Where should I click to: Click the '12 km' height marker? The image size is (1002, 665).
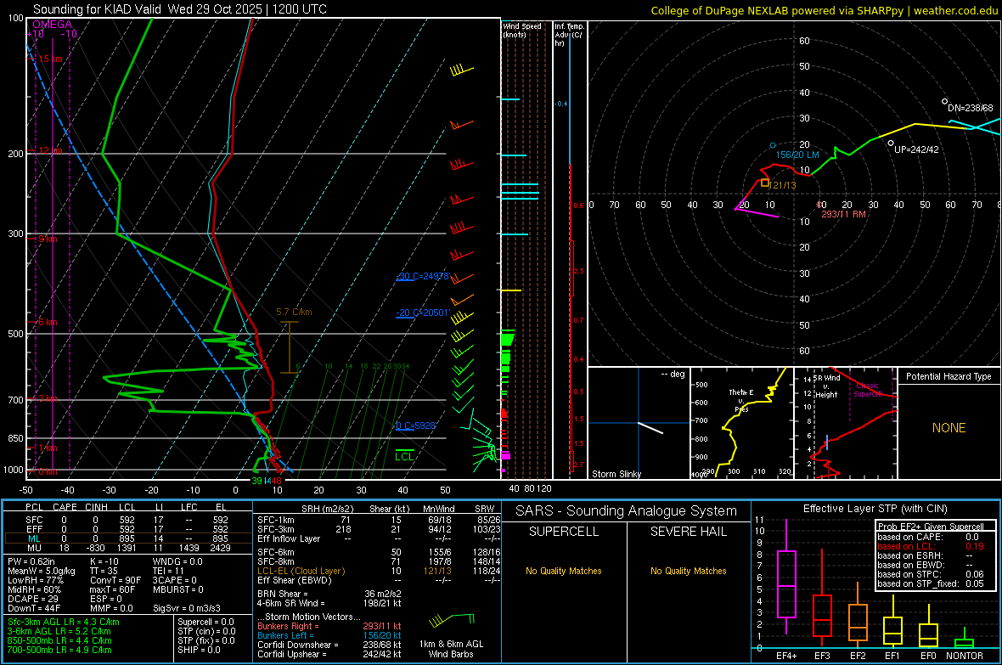(x=50, y=150)
